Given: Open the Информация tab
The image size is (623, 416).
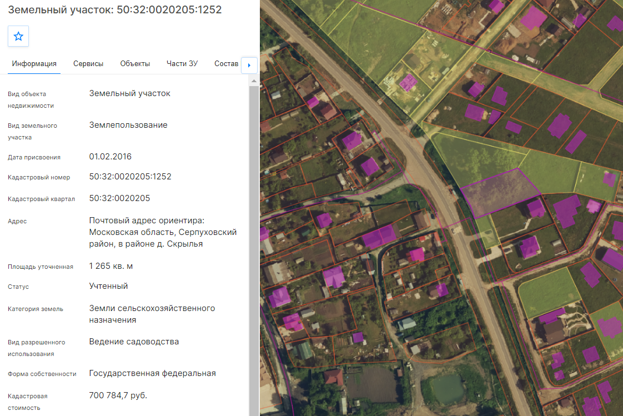Looking at the screenshot, I should (34, 63).
